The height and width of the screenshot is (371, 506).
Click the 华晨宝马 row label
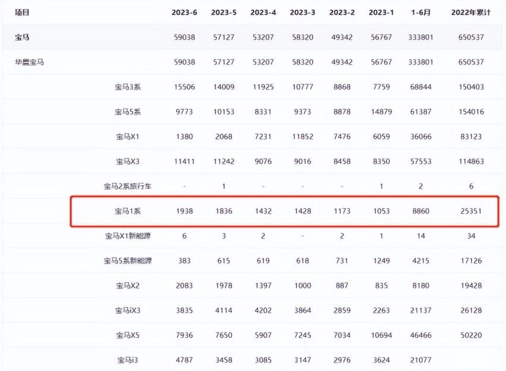29,62
